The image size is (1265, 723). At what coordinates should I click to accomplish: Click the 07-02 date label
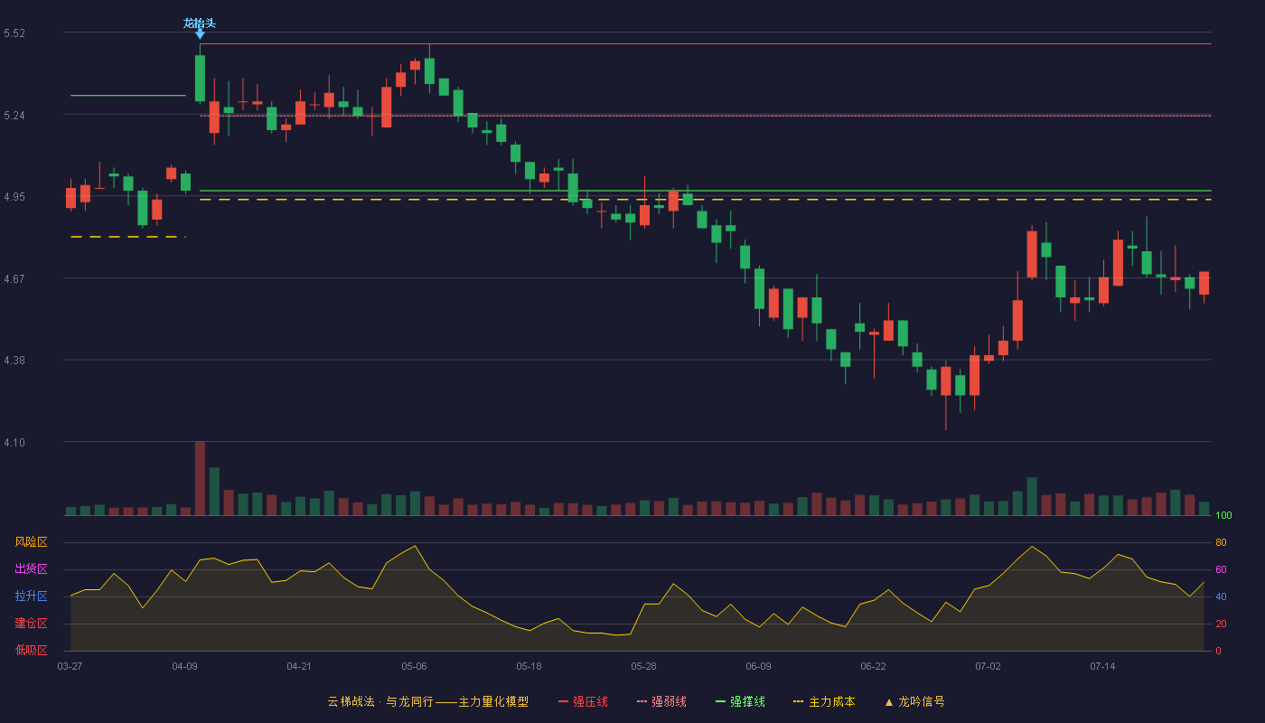click(988, 666)
